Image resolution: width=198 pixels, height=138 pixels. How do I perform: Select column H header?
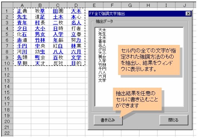point(148,5)
